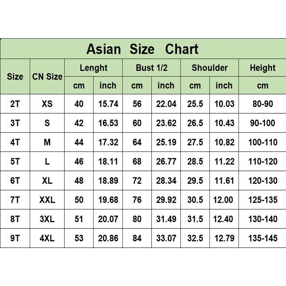
Task: Click the 2T size row label
Action: (x=15, y=104)
